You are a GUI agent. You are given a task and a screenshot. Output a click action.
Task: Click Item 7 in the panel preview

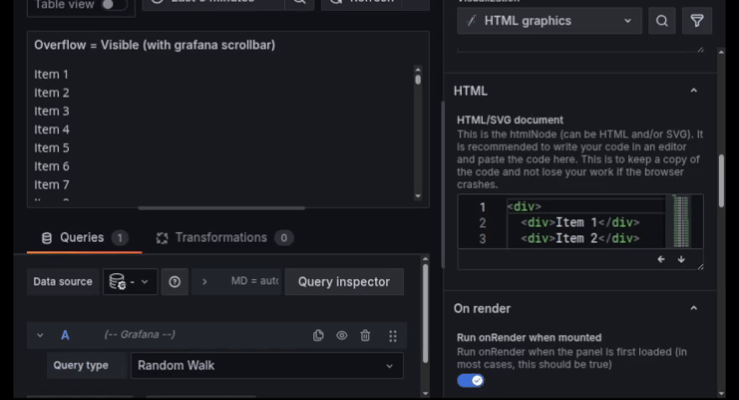coord(52,185)
